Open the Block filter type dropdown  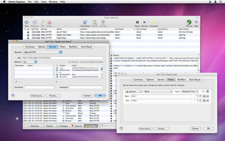(x=158, y=91)
